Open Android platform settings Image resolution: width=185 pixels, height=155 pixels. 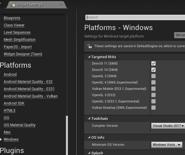point(10,74)
